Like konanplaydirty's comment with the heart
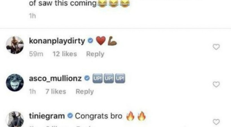Screen dimensions: 231x127 click(216, 47)
